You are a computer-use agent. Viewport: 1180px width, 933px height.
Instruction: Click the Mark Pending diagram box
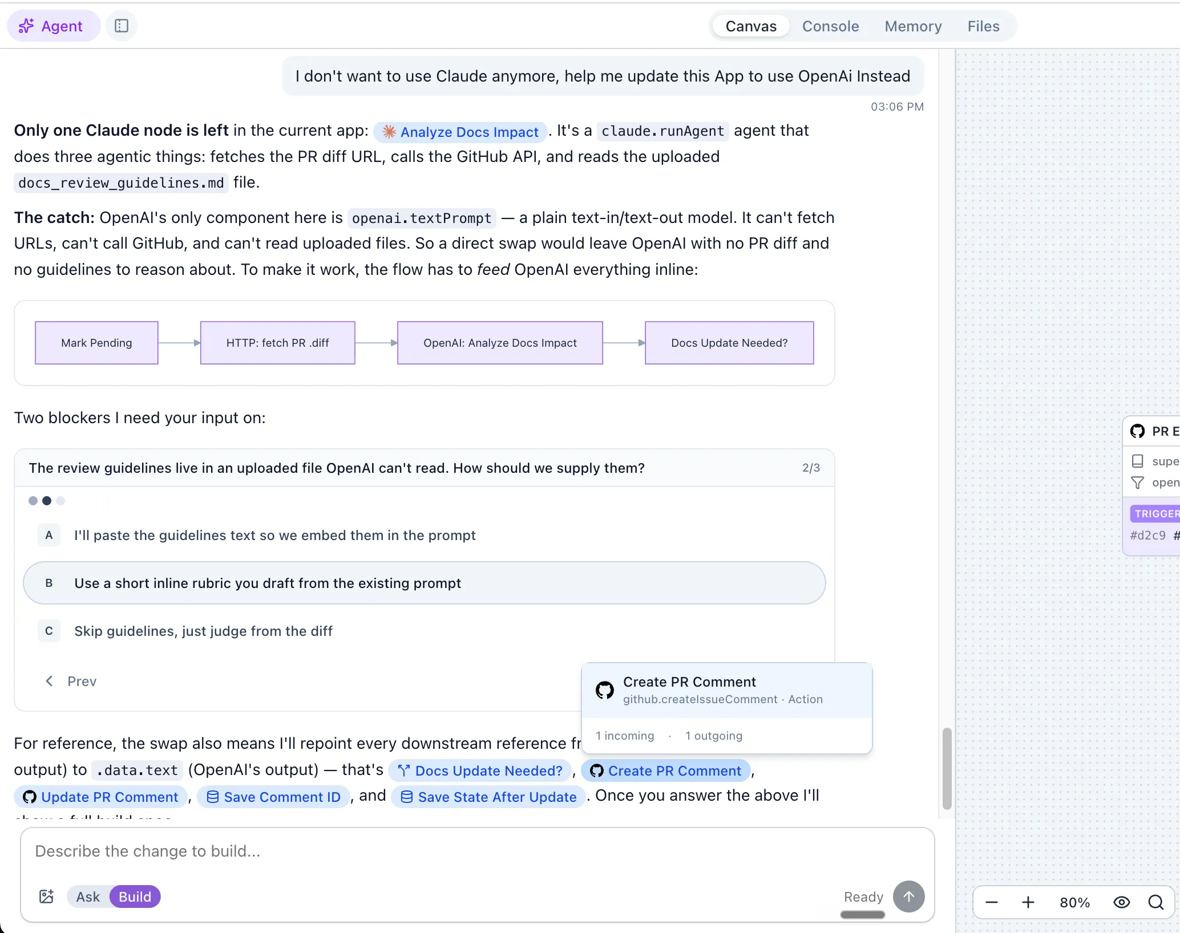96,343
